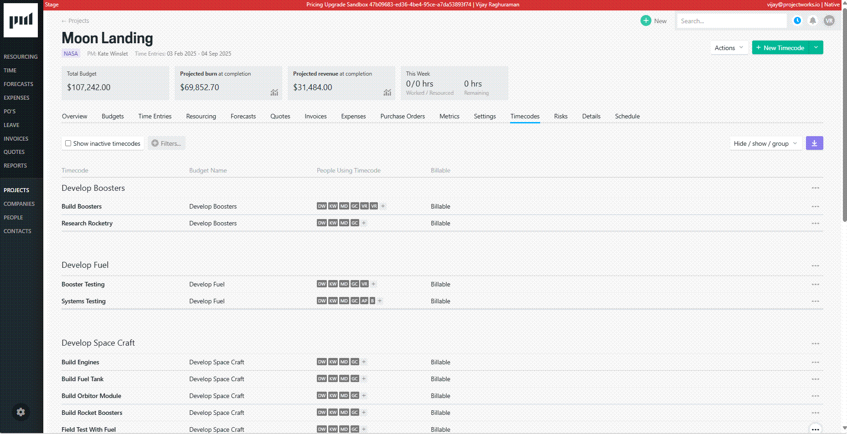The image size is (847, 434).
Task: Click the Budget Name column header
Action: (208, 170)
